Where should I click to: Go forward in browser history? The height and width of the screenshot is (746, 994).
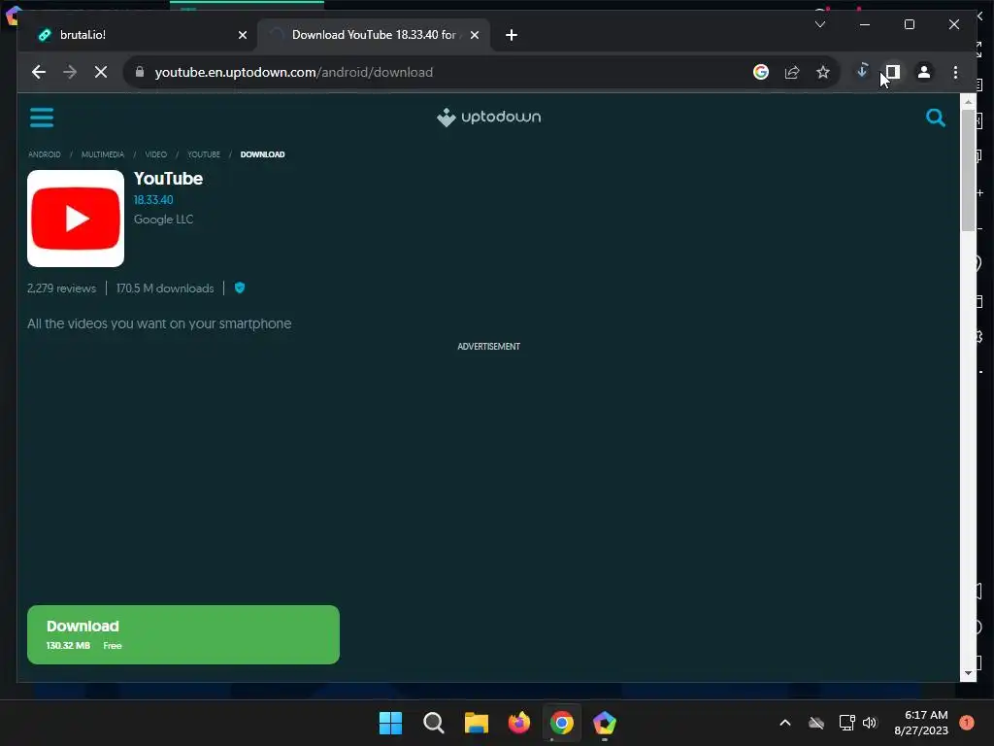point(70,72)
